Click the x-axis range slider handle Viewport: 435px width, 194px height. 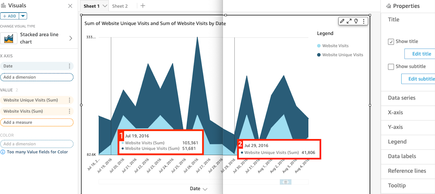(286, 182)
